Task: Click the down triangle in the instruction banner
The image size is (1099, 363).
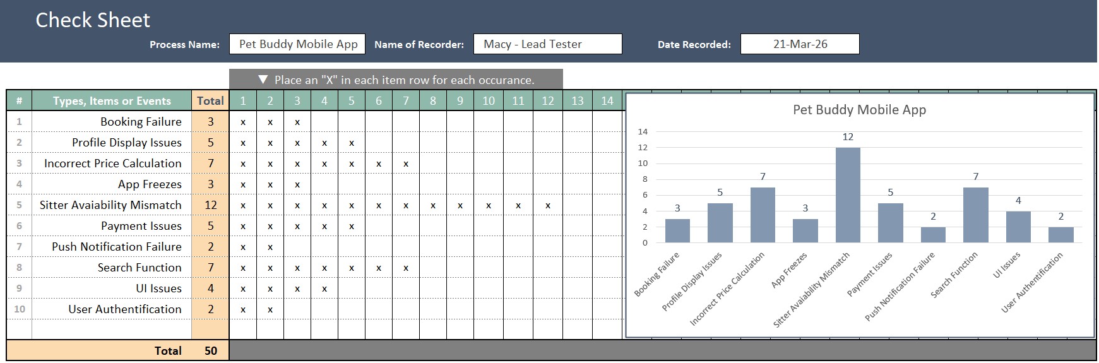Action: pos(263,80)
